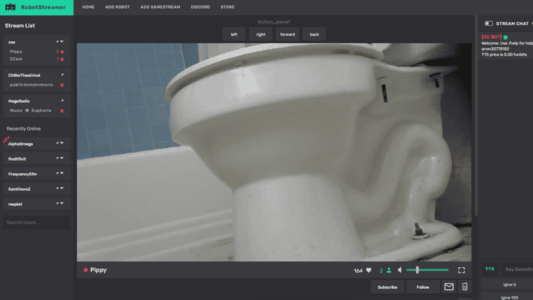Viewport: 533px width, 300px height.
Task: Go to HOME in the top menu
Action: click(89, 7)
